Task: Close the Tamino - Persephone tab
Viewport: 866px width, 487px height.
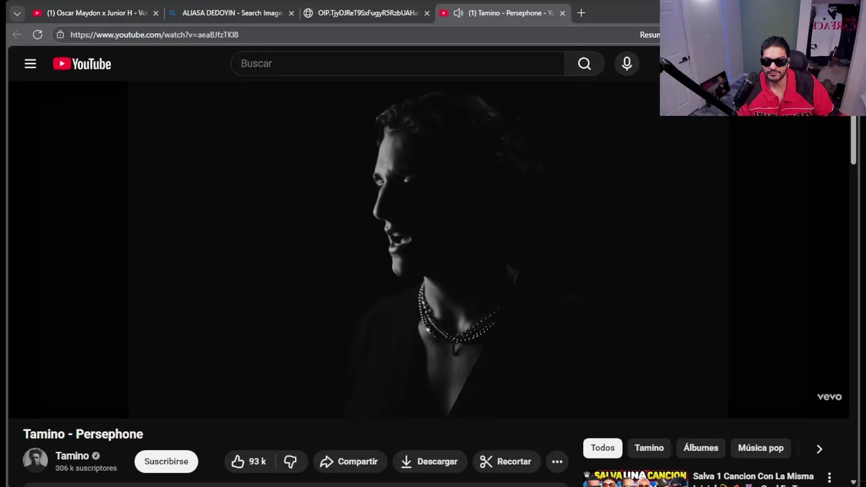Action: 562,13
